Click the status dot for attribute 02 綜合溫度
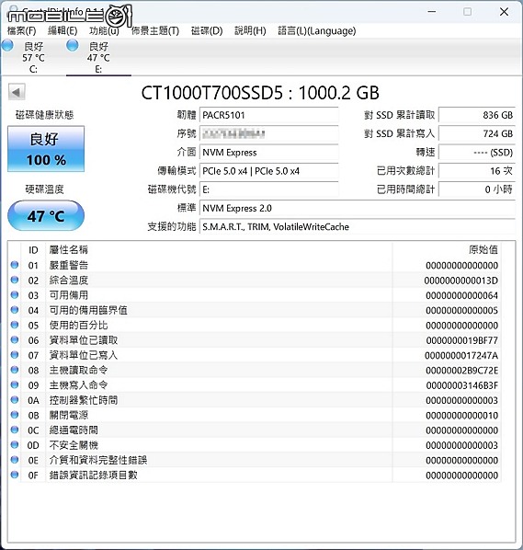 [x=15, y=280]
